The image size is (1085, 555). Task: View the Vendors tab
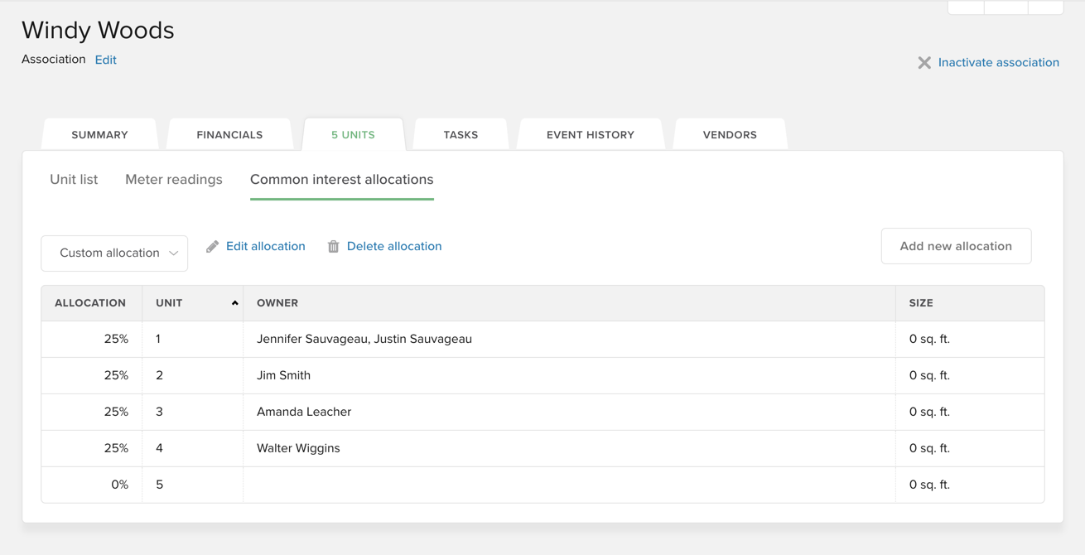point(730,135)
